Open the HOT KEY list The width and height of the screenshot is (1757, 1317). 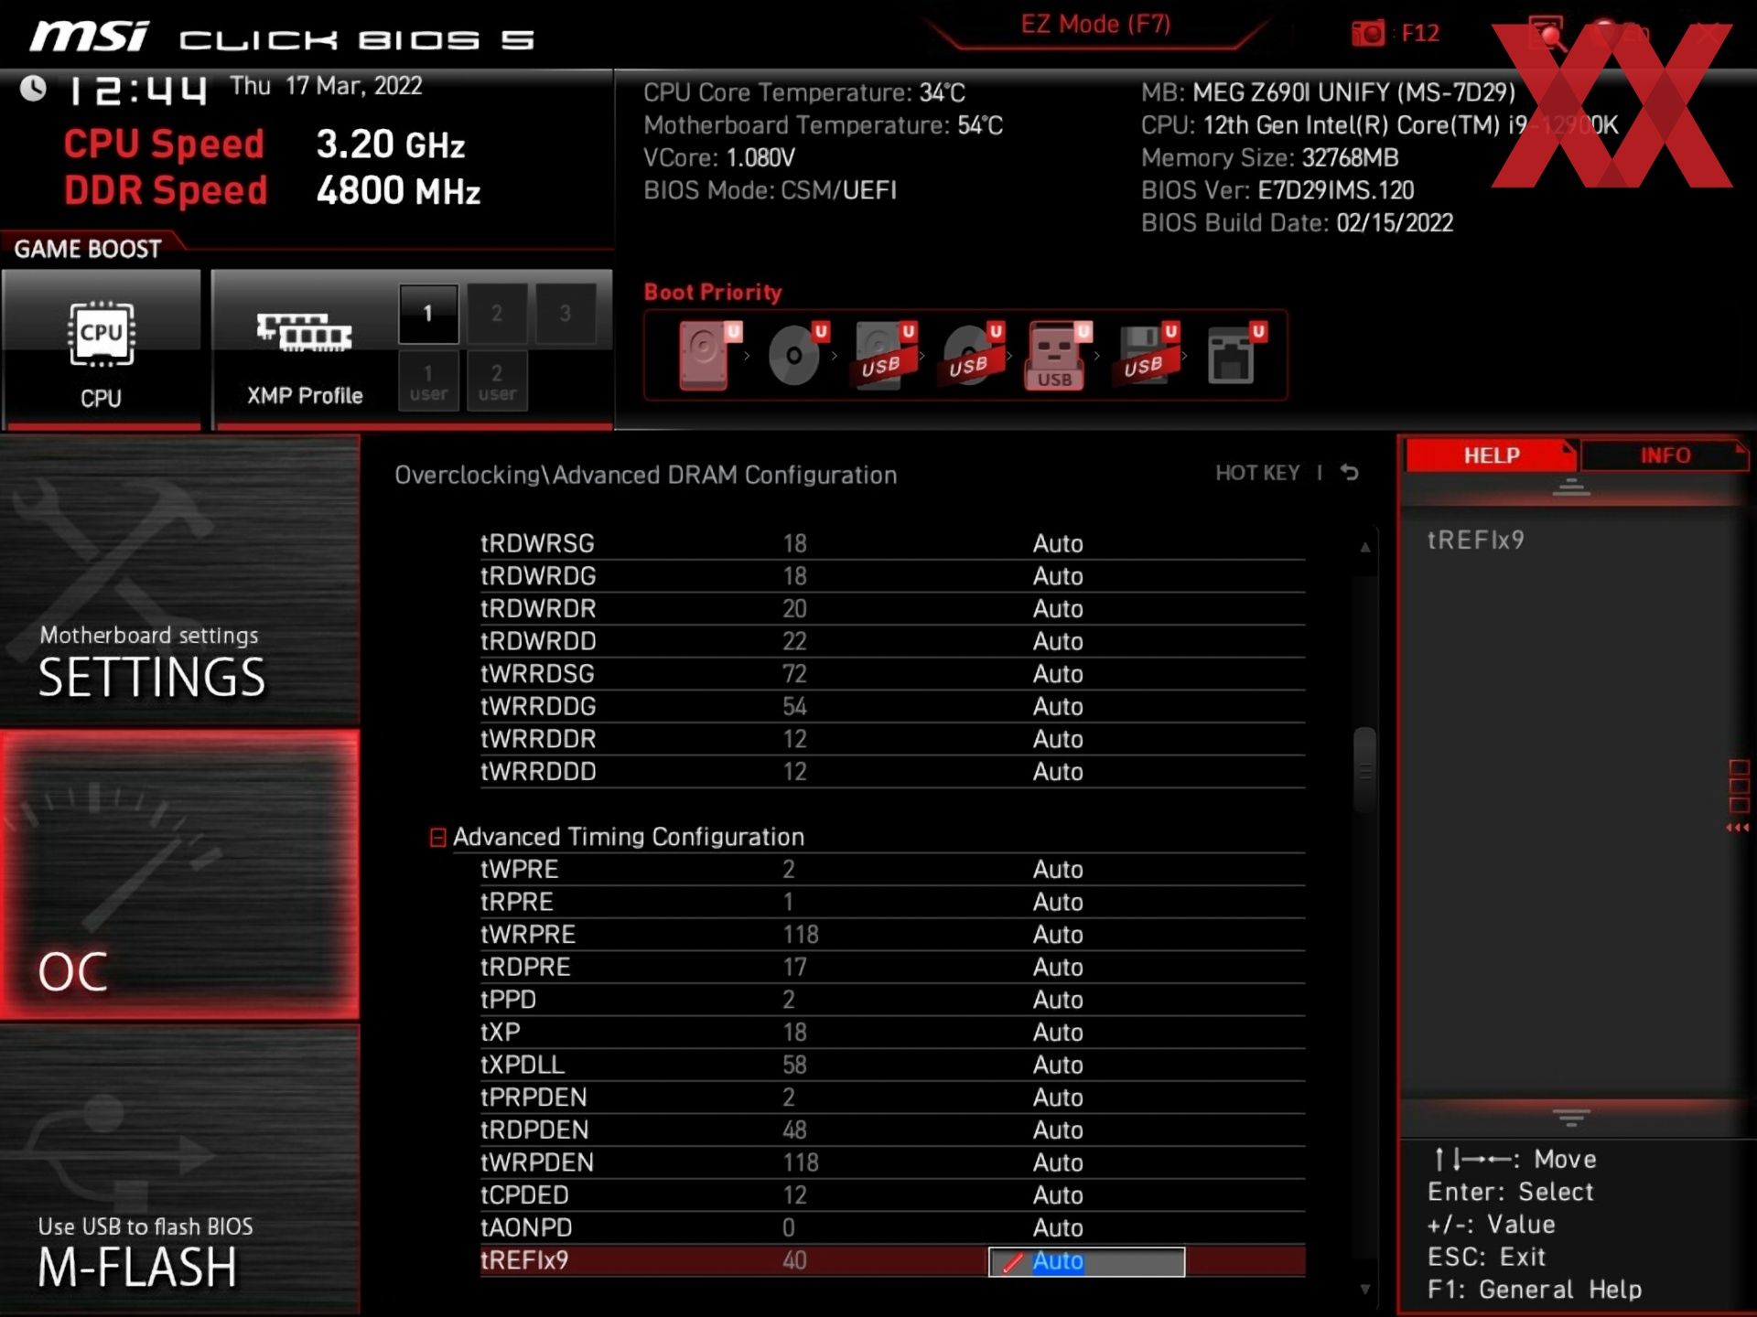[1256, 473]
